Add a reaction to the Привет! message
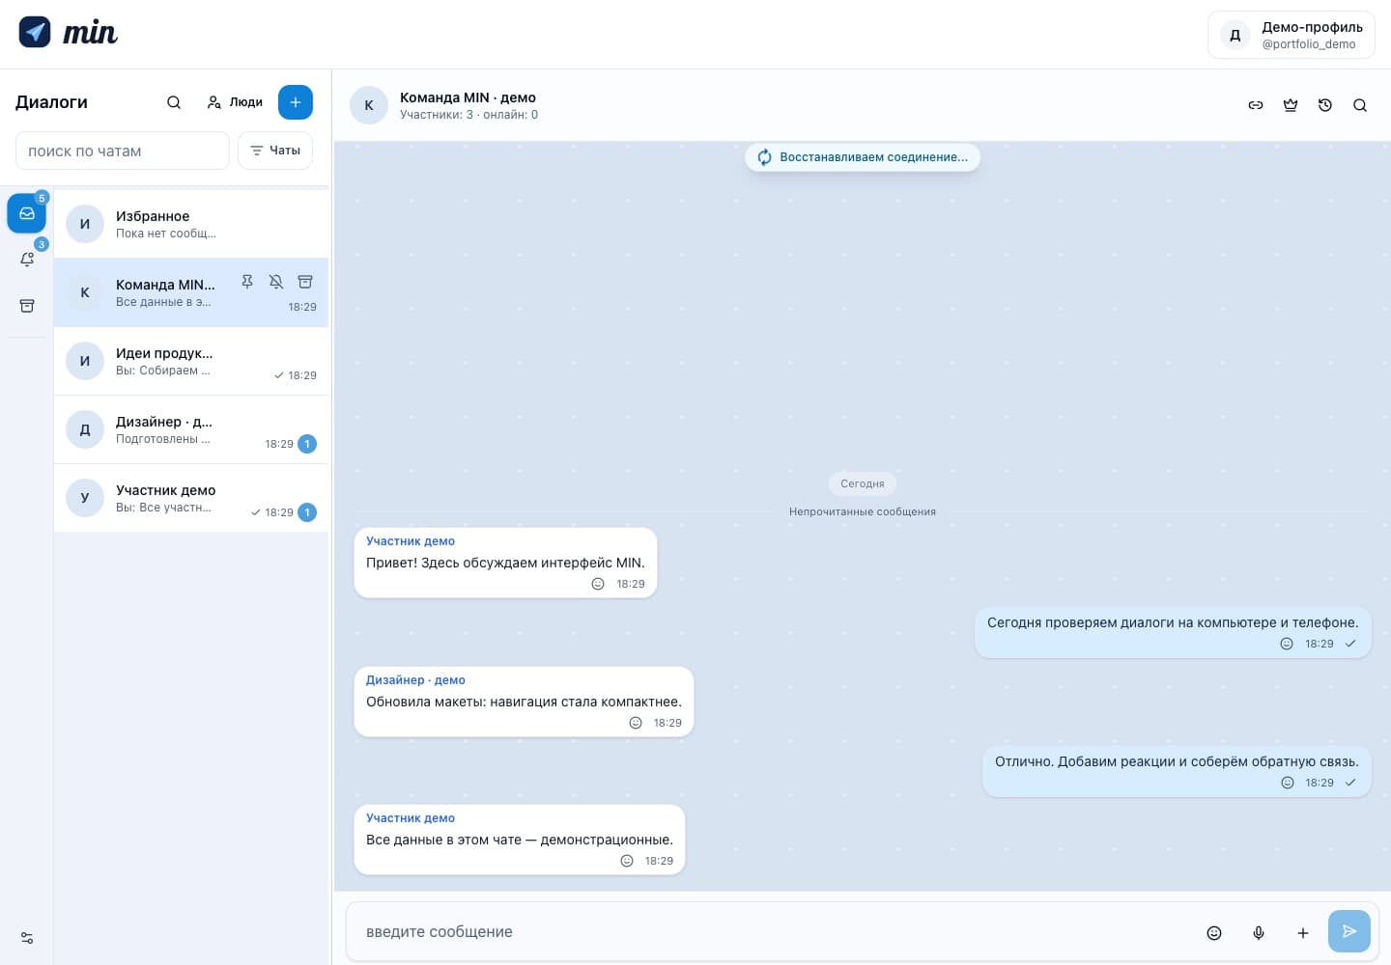Screen dimensions: 1391x965 click(x=598, y=584)
